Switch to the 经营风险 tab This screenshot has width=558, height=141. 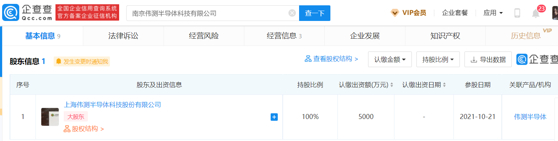(204, 36)
